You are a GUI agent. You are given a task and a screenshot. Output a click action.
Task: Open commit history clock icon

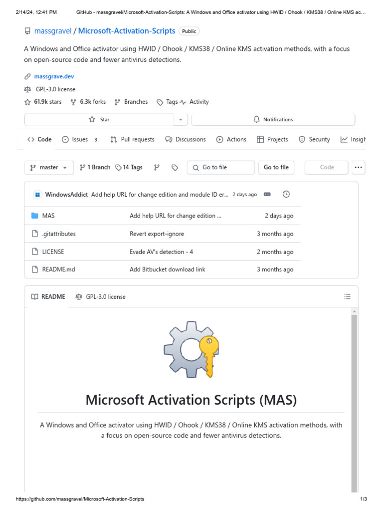(286, 194)
